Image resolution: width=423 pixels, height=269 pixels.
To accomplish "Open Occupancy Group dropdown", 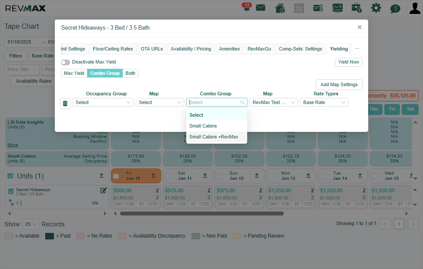I will [x=103, y=102].
